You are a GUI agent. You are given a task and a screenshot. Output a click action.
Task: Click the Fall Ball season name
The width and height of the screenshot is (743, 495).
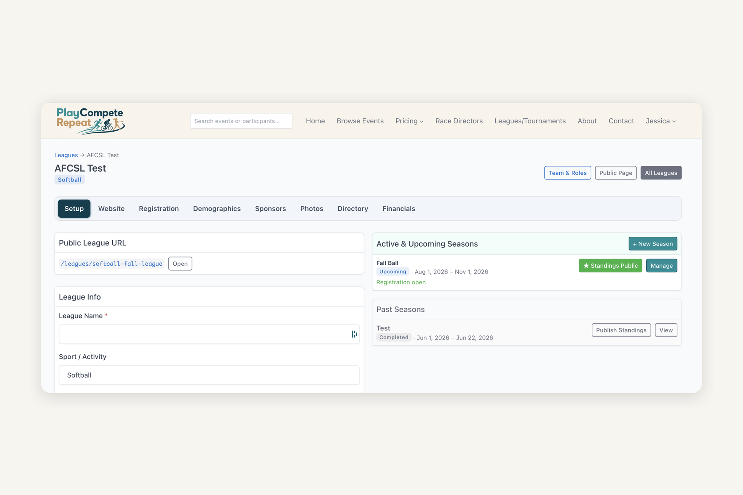(387, 263)
